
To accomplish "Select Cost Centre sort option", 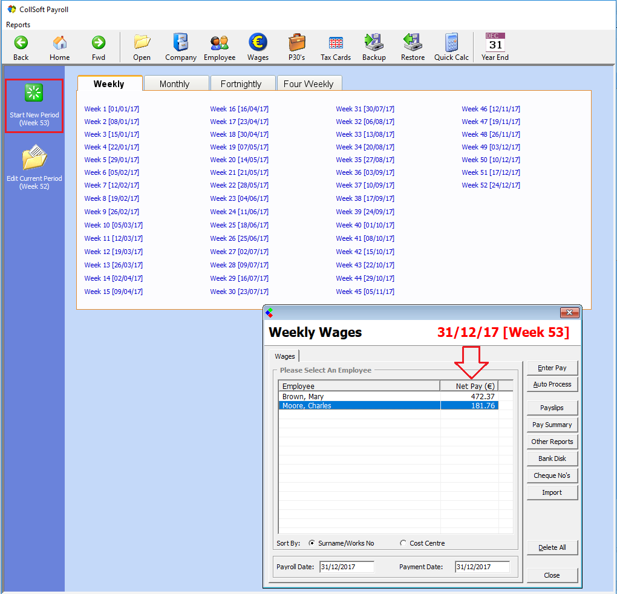I will pos(403,543).
